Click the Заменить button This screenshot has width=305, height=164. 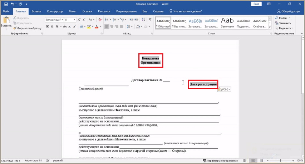[x=283, y=23]
